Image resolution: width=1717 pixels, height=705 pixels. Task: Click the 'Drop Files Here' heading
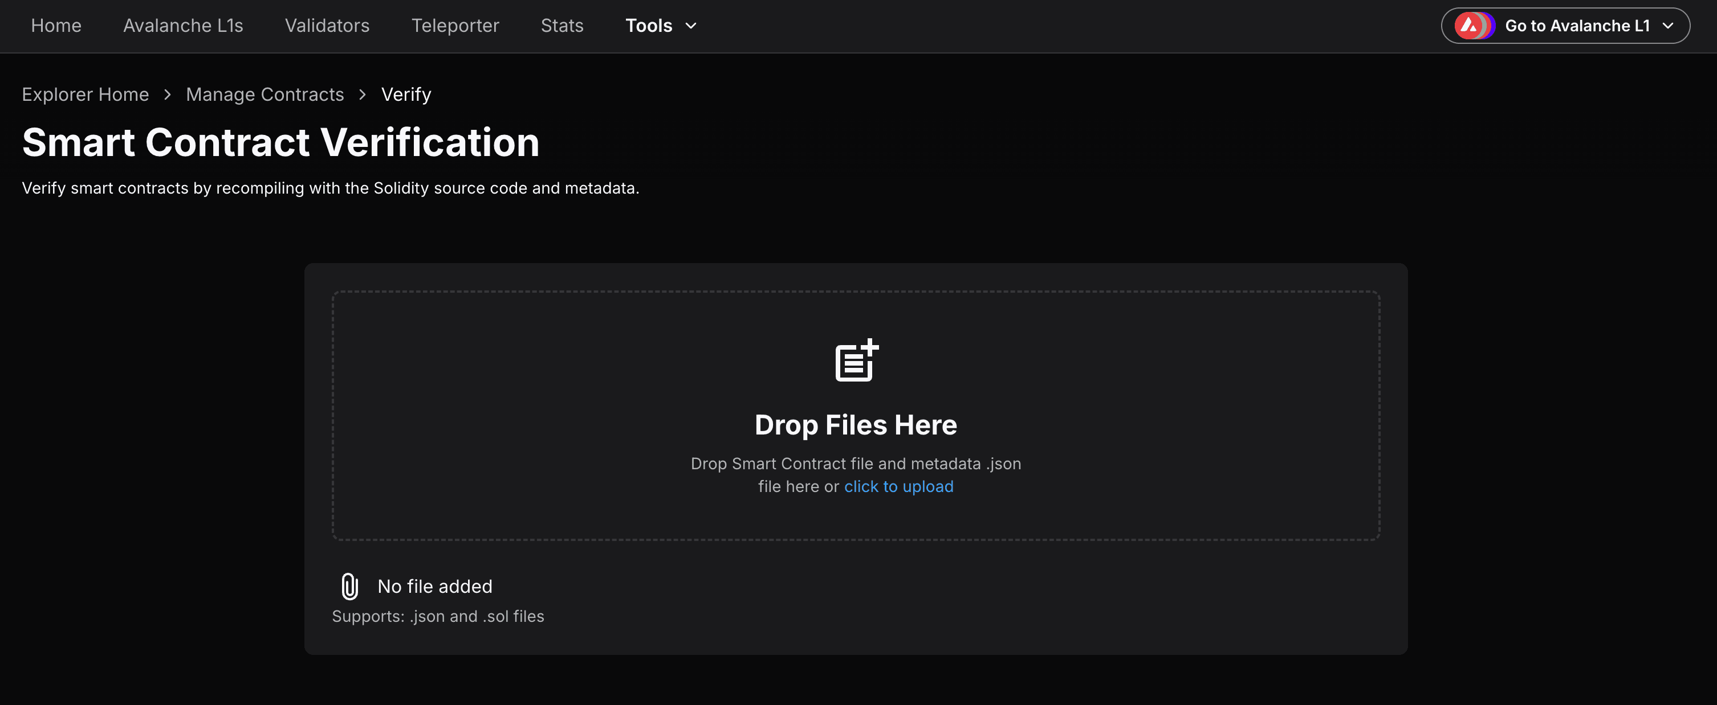[855, 425]
